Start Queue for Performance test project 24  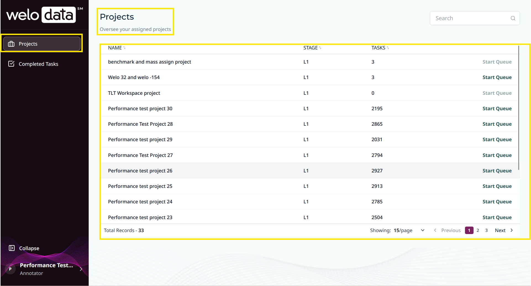(497, 202)
